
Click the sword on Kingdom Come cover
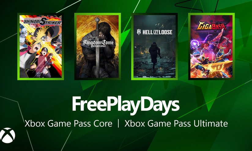point(97,46)
